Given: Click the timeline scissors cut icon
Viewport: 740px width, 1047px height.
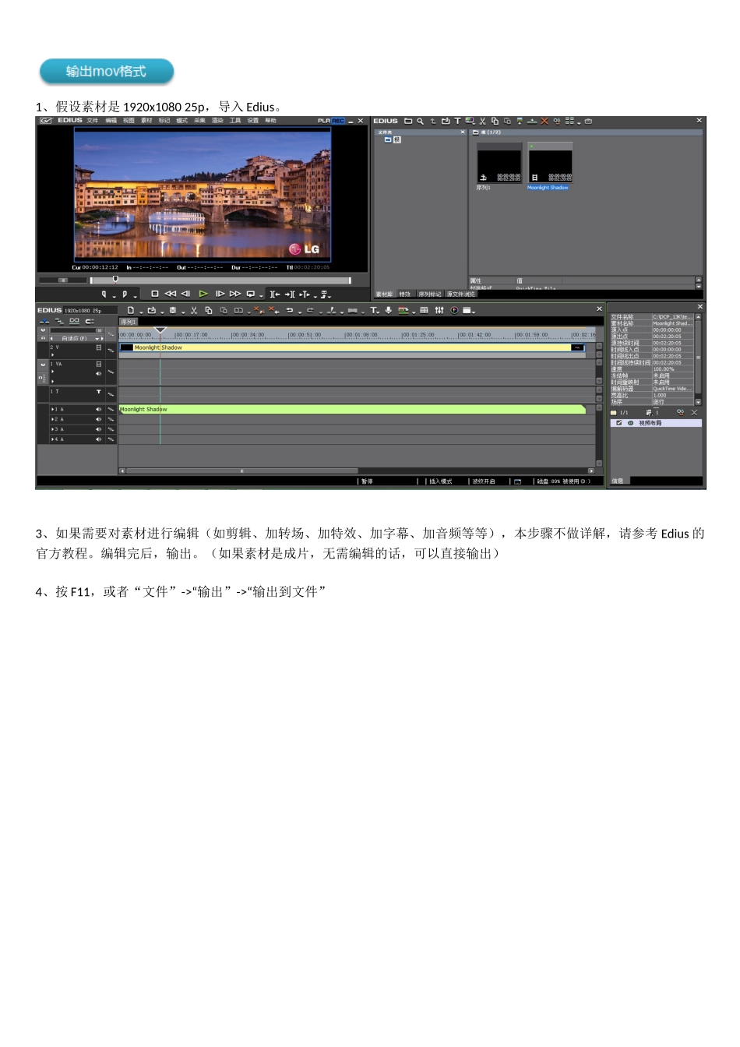Looking at the screenshot, I should click(194, 310).
